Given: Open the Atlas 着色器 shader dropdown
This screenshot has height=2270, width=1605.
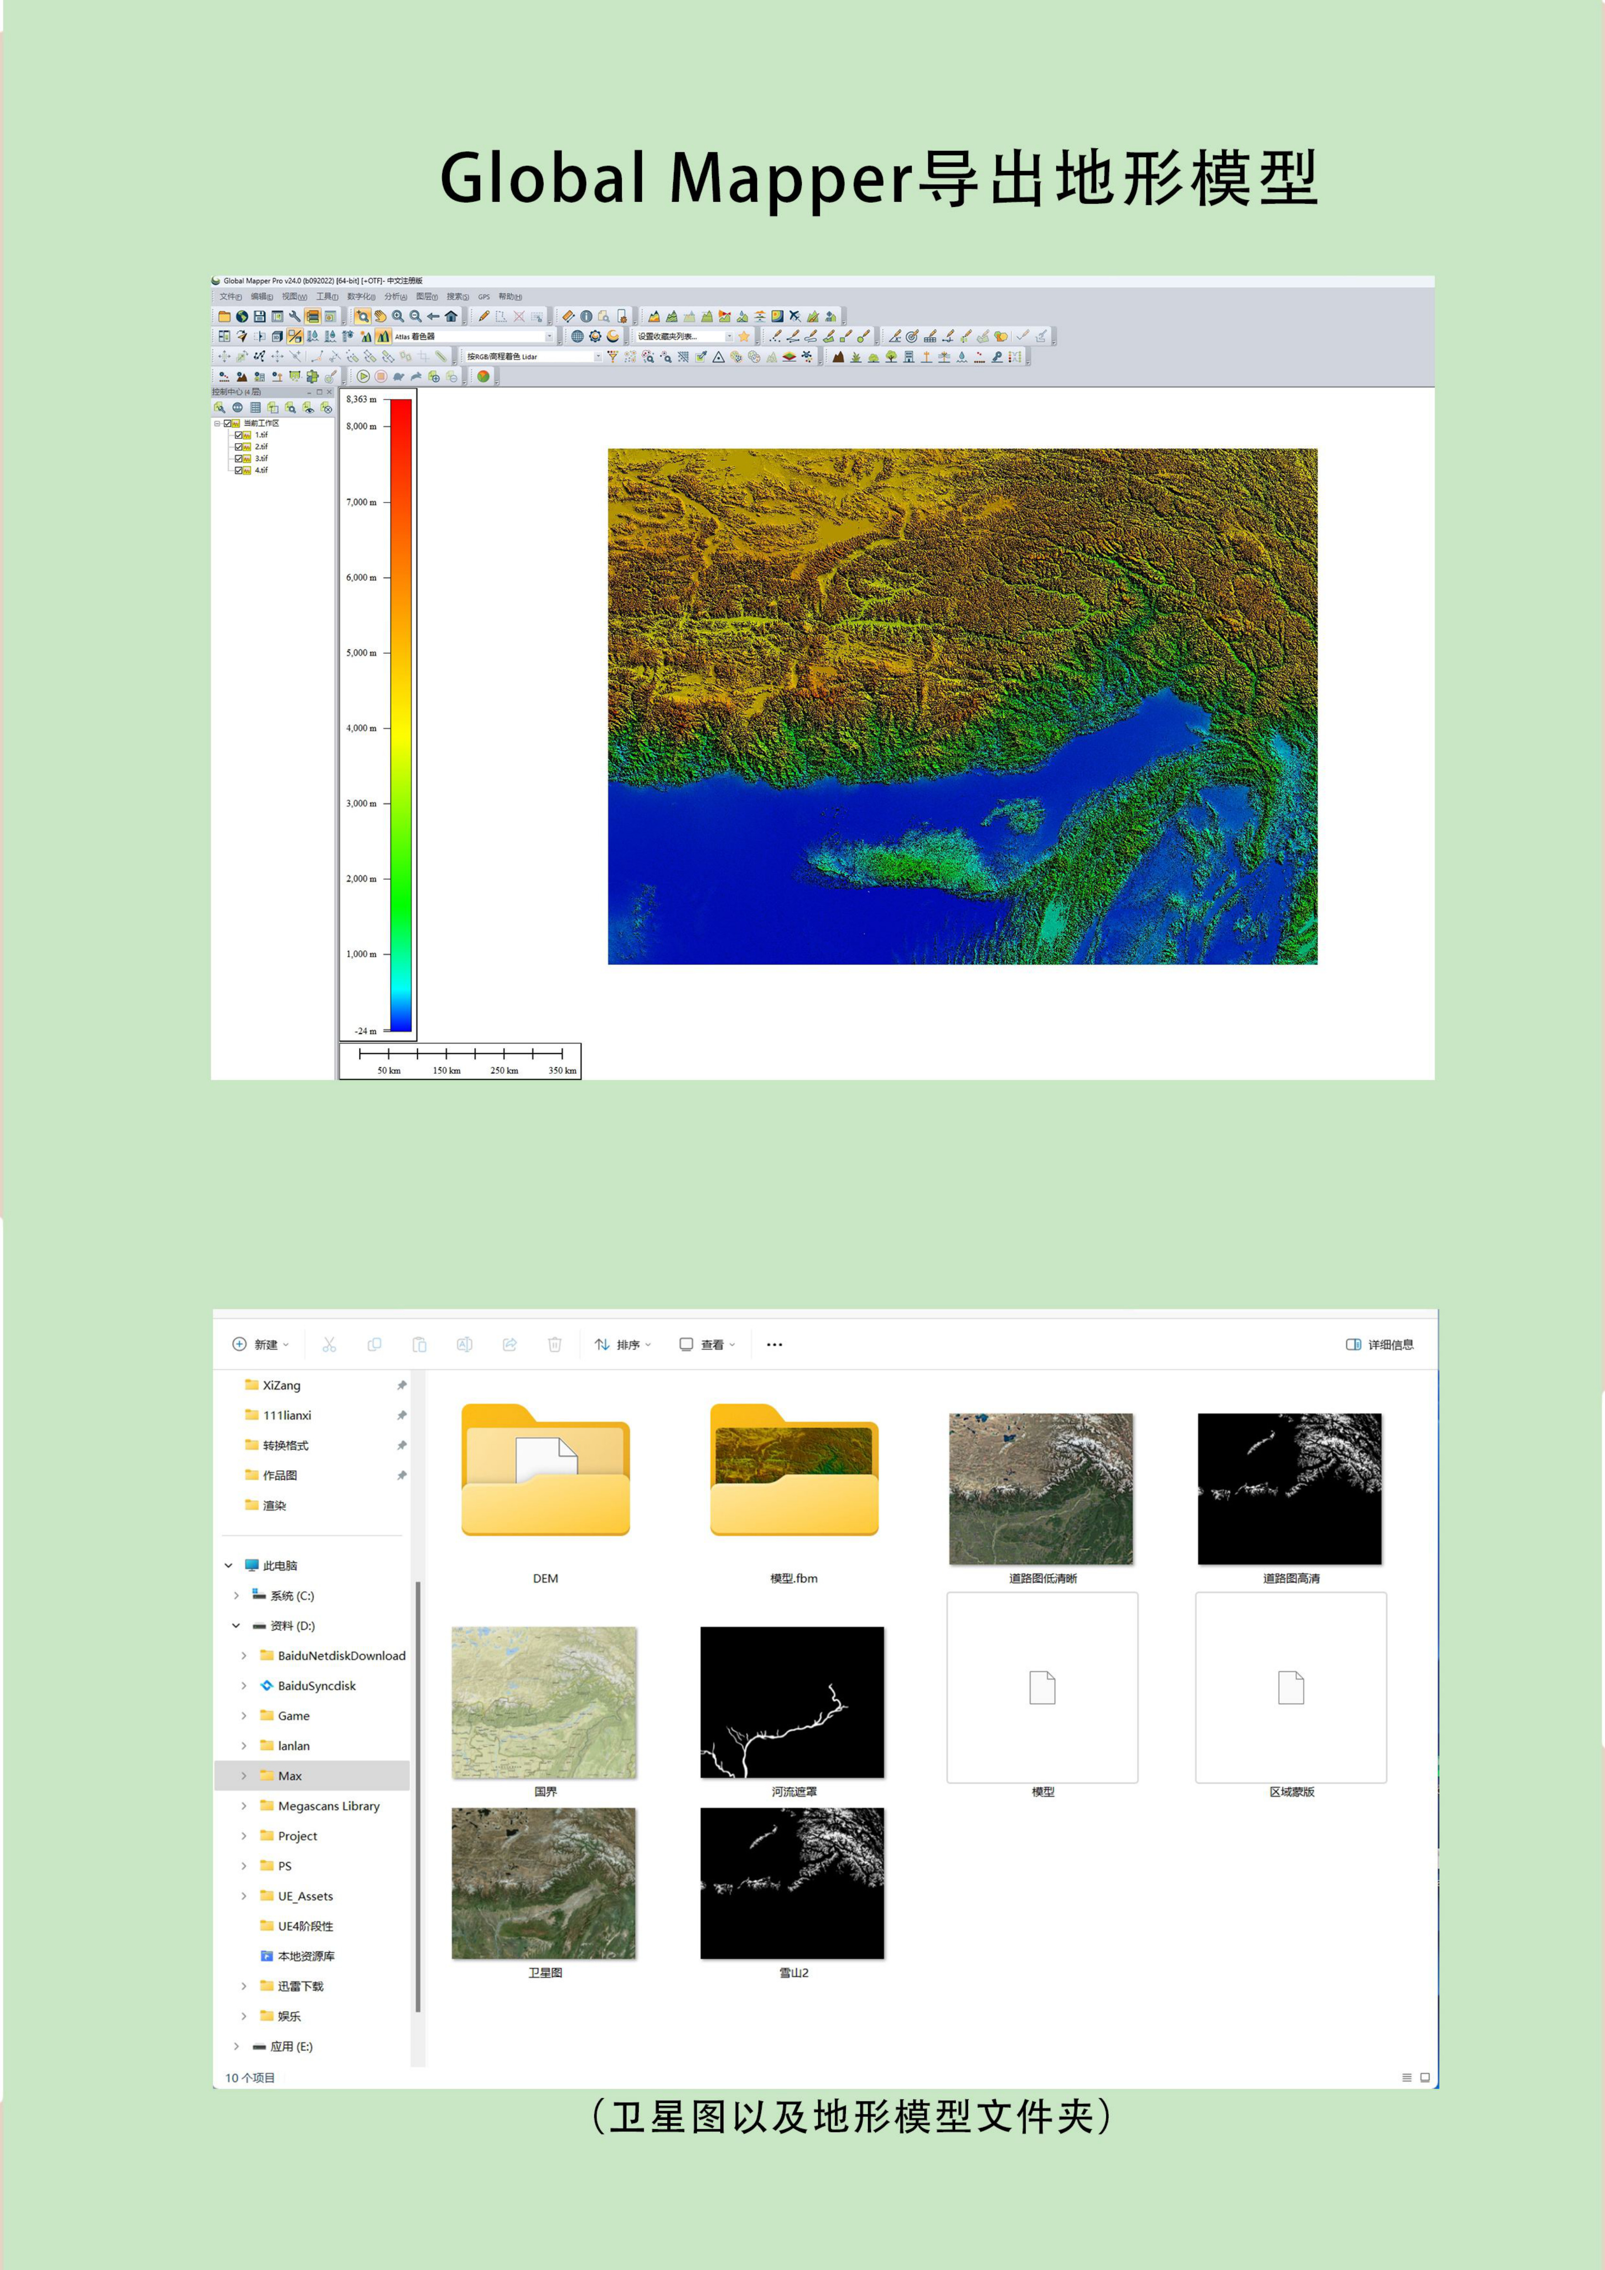Looking at the screenshot, I should [549, 336].
